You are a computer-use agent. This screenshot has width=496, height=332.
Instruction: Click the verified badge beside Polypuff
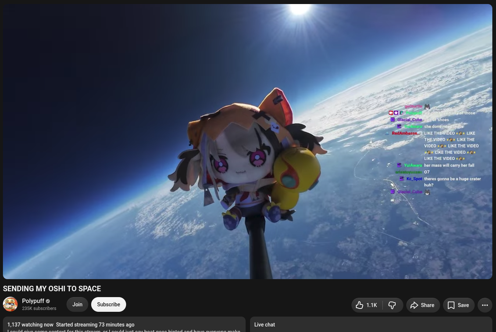point(48,301)
